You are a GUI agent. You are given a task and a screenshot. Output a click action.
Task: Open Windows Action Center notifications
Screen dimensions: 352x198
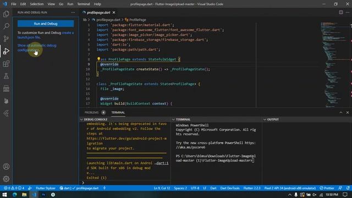345,195
